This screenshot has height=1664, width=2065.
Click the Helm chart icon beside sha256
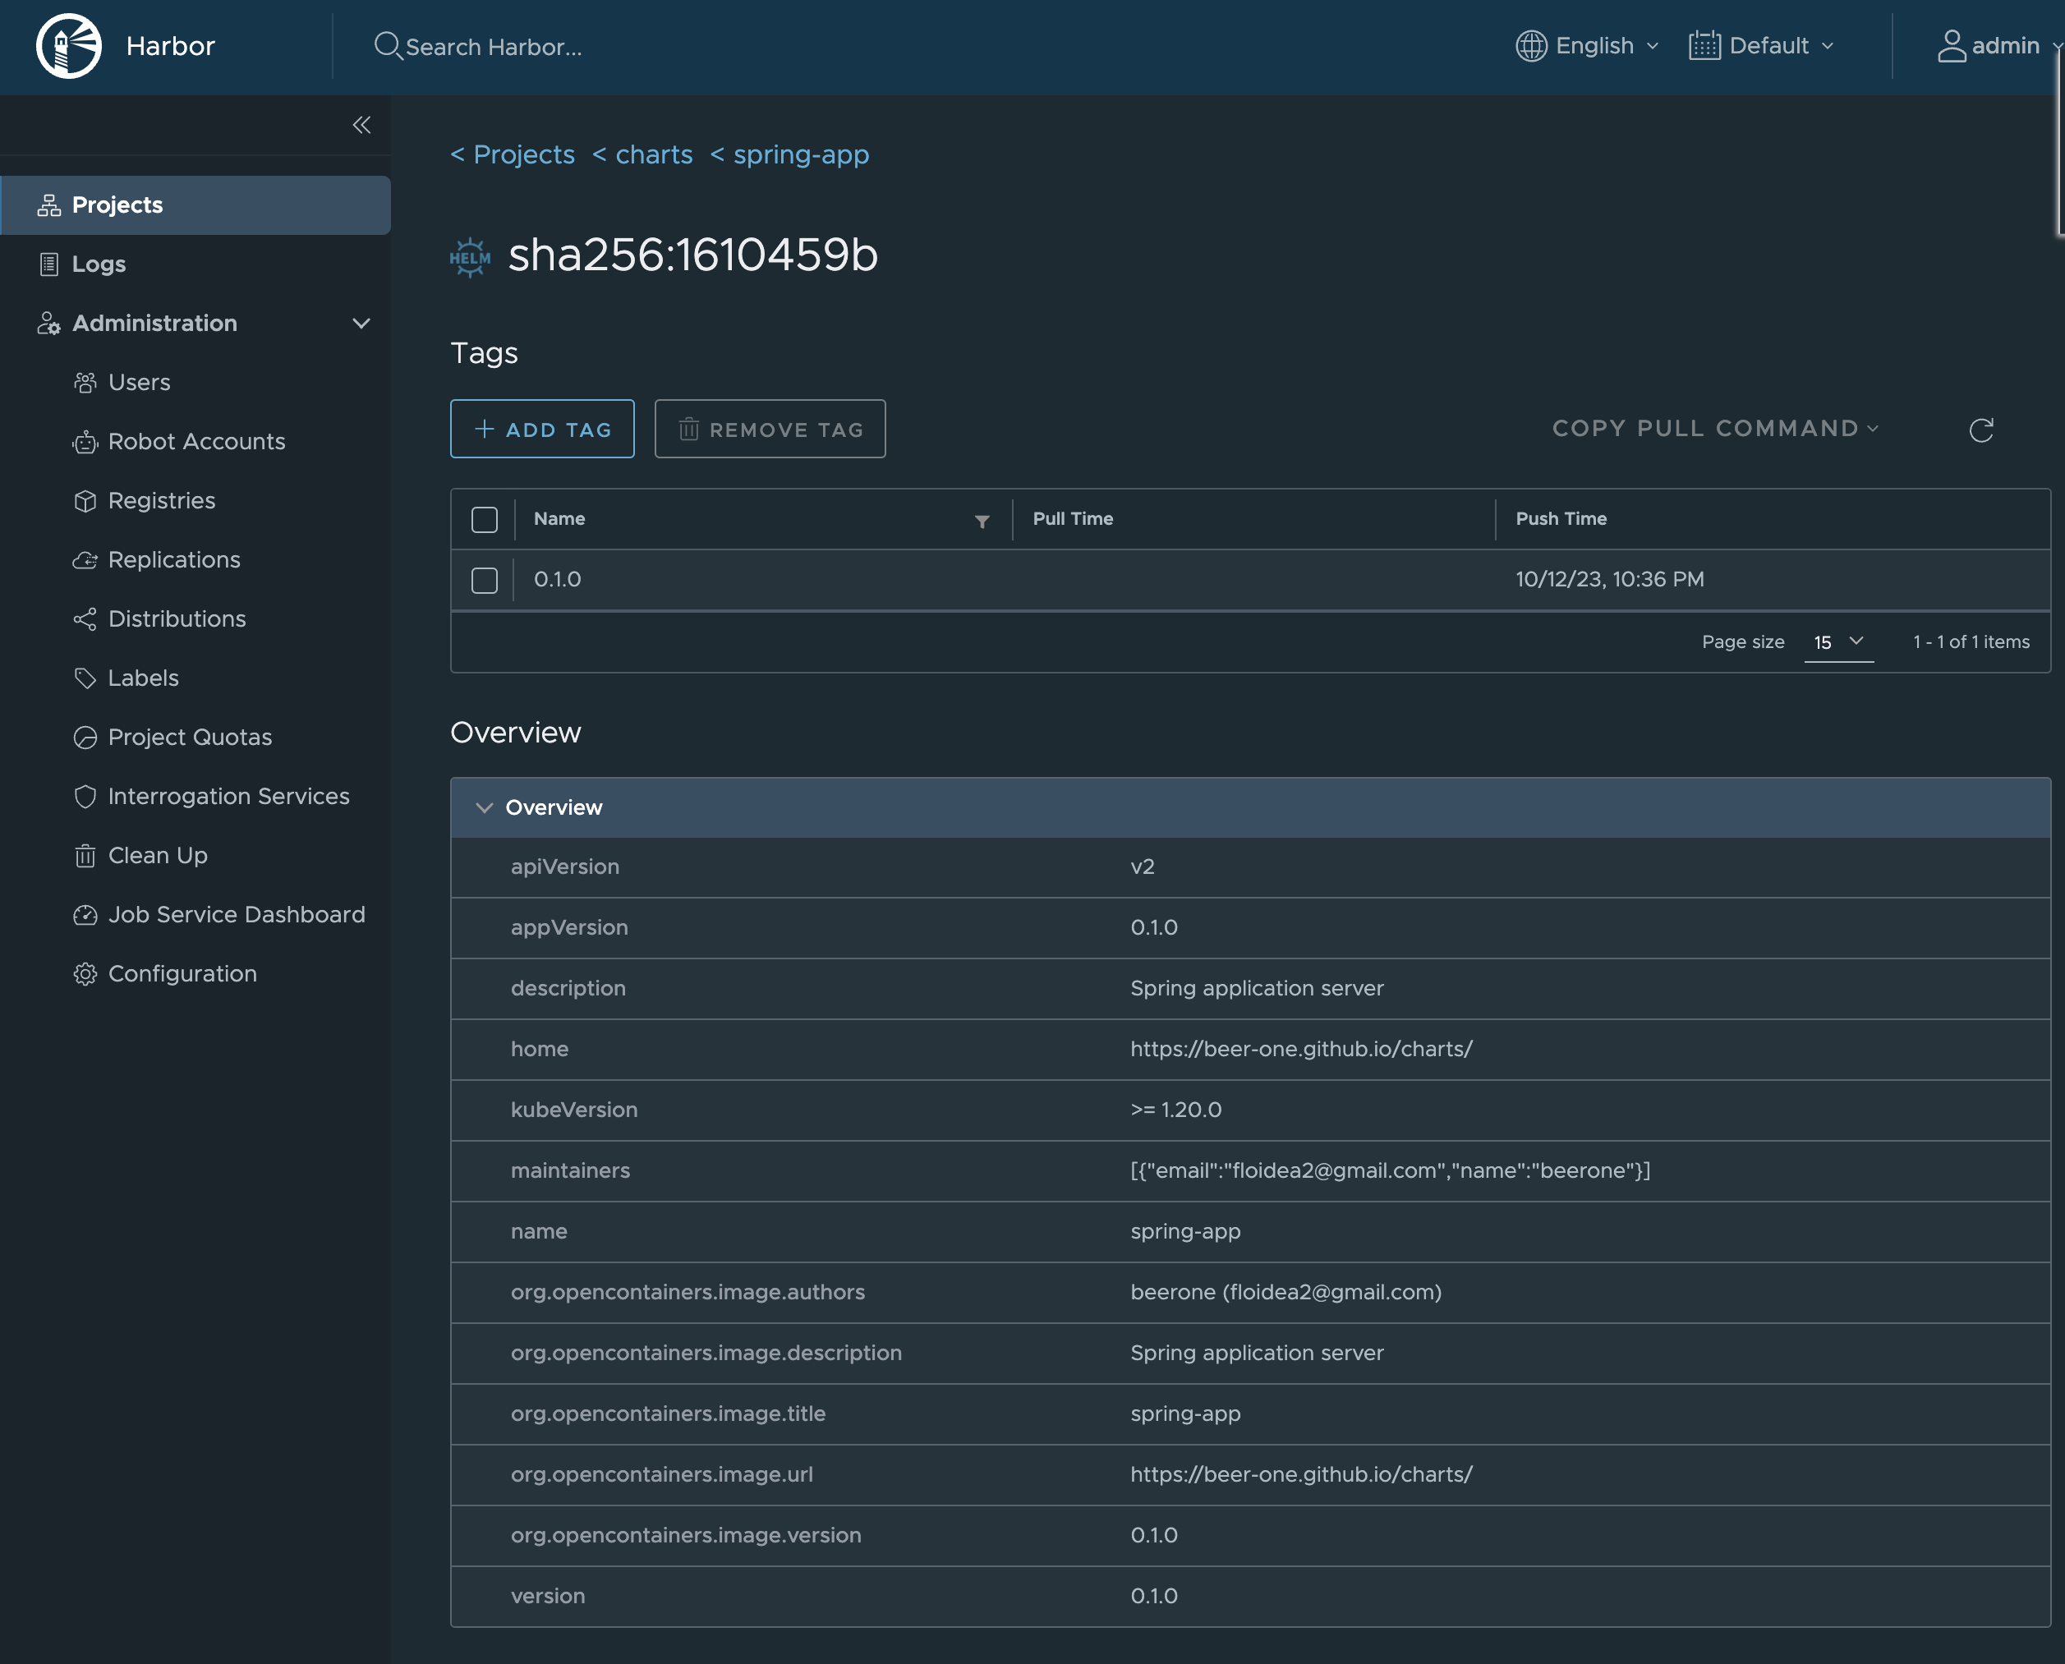click(x=470, y=257)
